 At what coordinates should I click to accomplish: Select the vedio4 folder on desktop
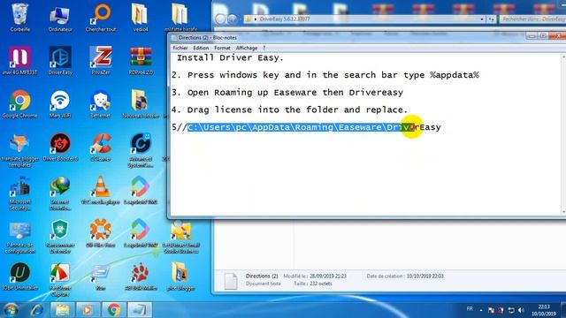(141, 18)
